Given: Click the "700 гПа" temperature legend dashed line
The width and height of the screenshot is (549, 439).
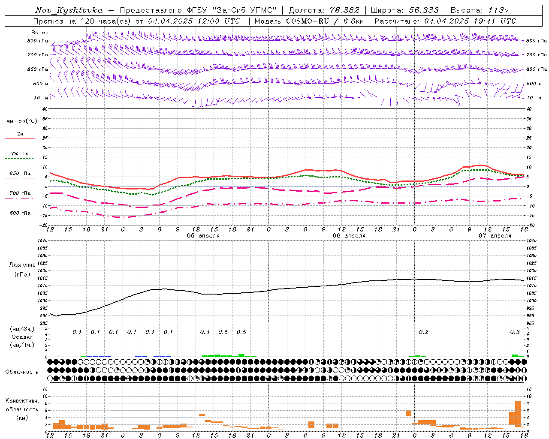Looking at the screenshot, I should [x=20, y=198].
